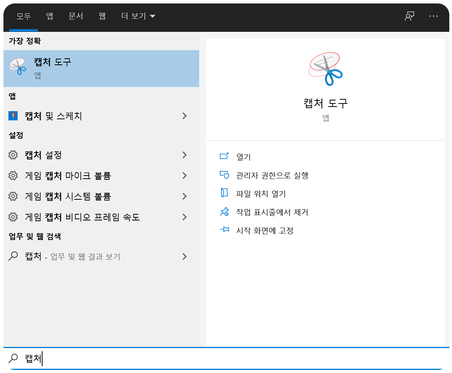This screenshot has height=373, width=452.
Task: Choose 관리자 권한으로 실행
Action: [272, 175]
